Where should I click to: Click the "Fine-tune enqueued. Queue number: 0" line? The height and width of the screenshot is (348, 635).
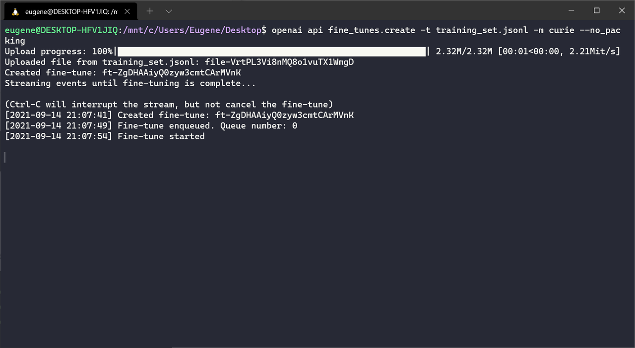click(x=207, y=126)
